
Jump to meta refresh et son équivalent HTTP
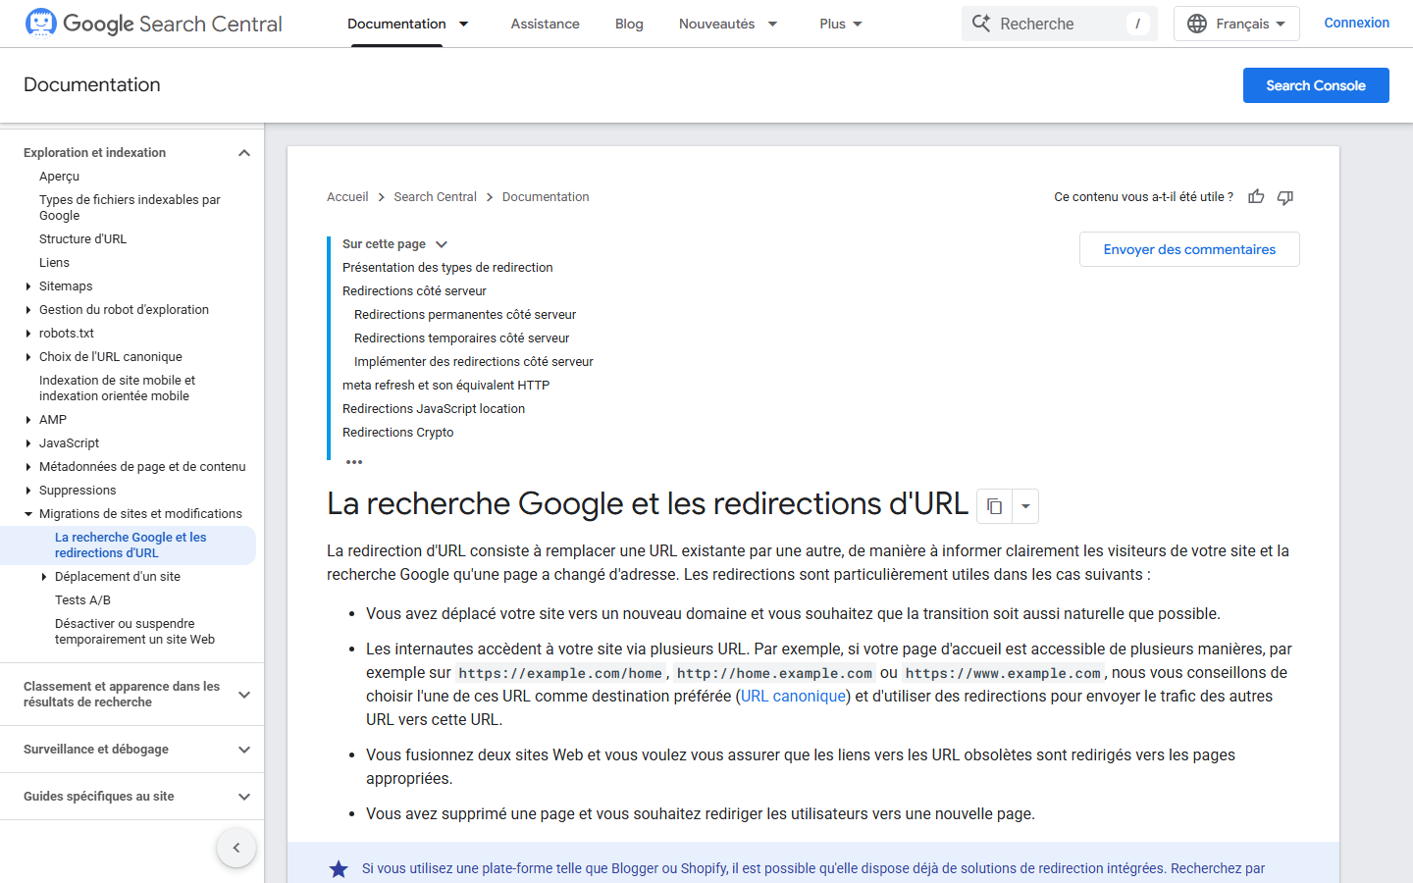pos(445,386)
